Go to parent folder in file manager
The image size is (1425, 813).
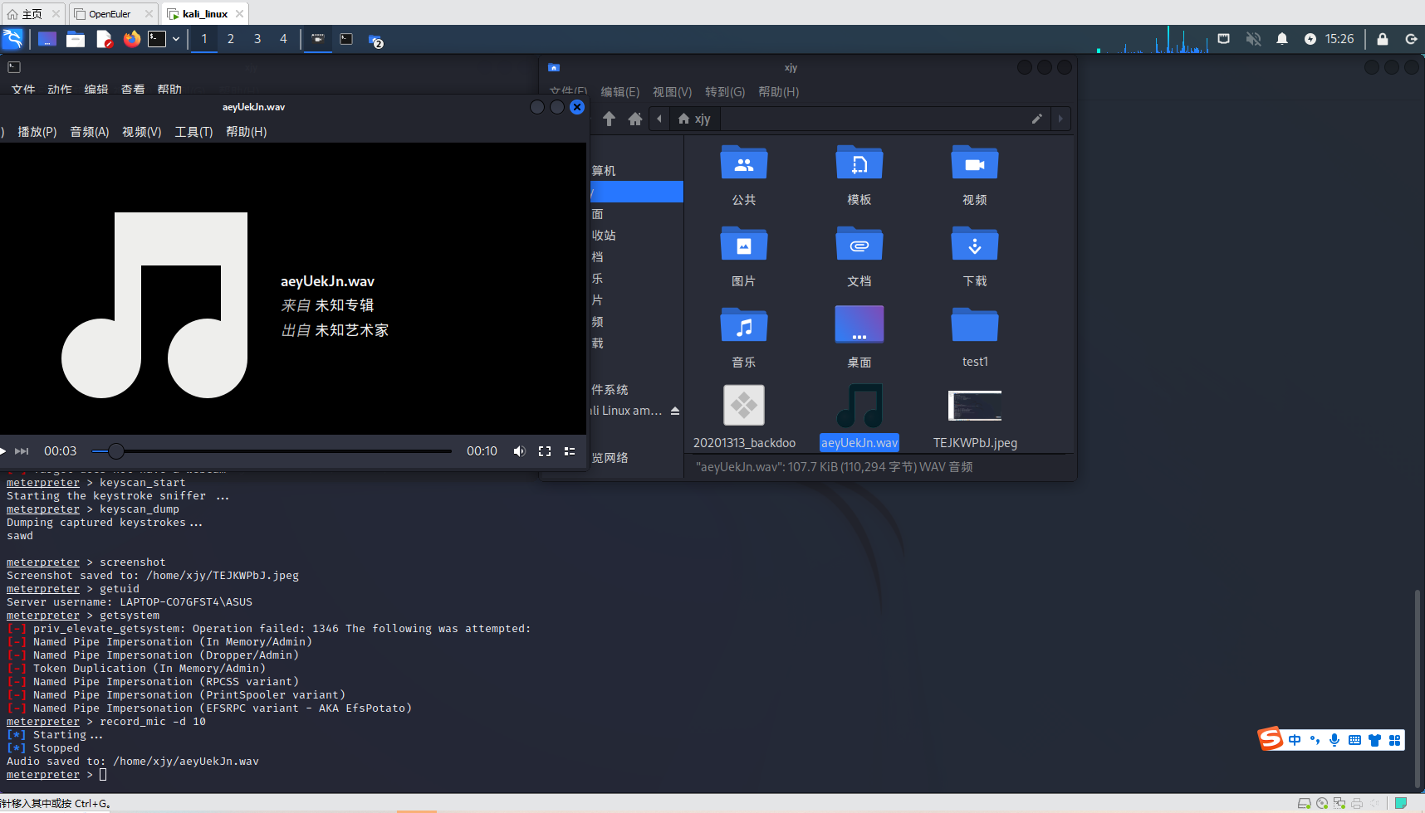click(x=609, y=119)
